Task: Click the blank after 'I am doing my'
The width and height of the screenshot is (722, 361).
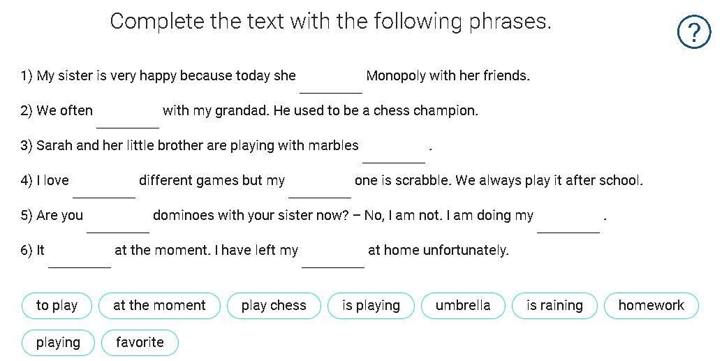Action: click(568, 221)
